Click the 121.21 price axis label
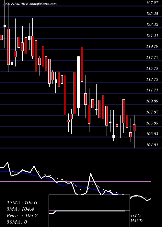Viewport: 162px width, 227px height. [152, 35]
